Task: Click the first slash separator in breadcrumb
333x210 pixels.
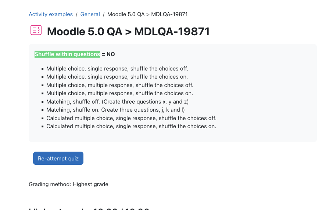Action: 76,14
